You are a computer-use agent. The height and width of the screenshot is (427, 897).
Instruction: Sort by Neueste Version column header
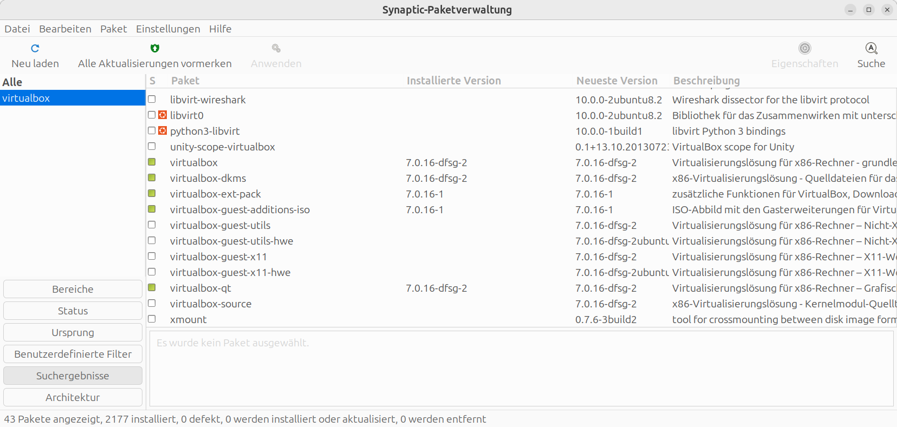pyautogui.click(x=617, y=81)
